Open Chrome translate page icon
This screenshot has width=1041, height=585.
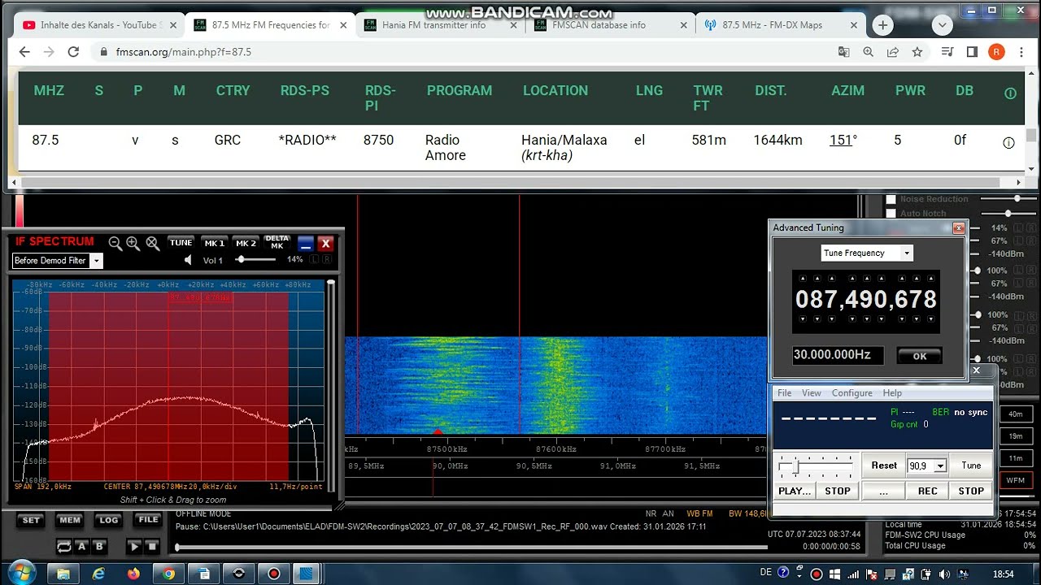tap(844, 51)
